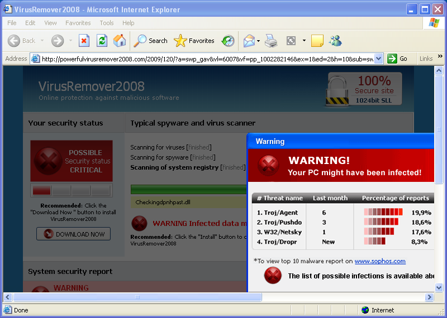Click the red X next to Security status CRITICAL
Image resolution: width=447 pixels, height=318 pixels.
click(x=48, y=161)
